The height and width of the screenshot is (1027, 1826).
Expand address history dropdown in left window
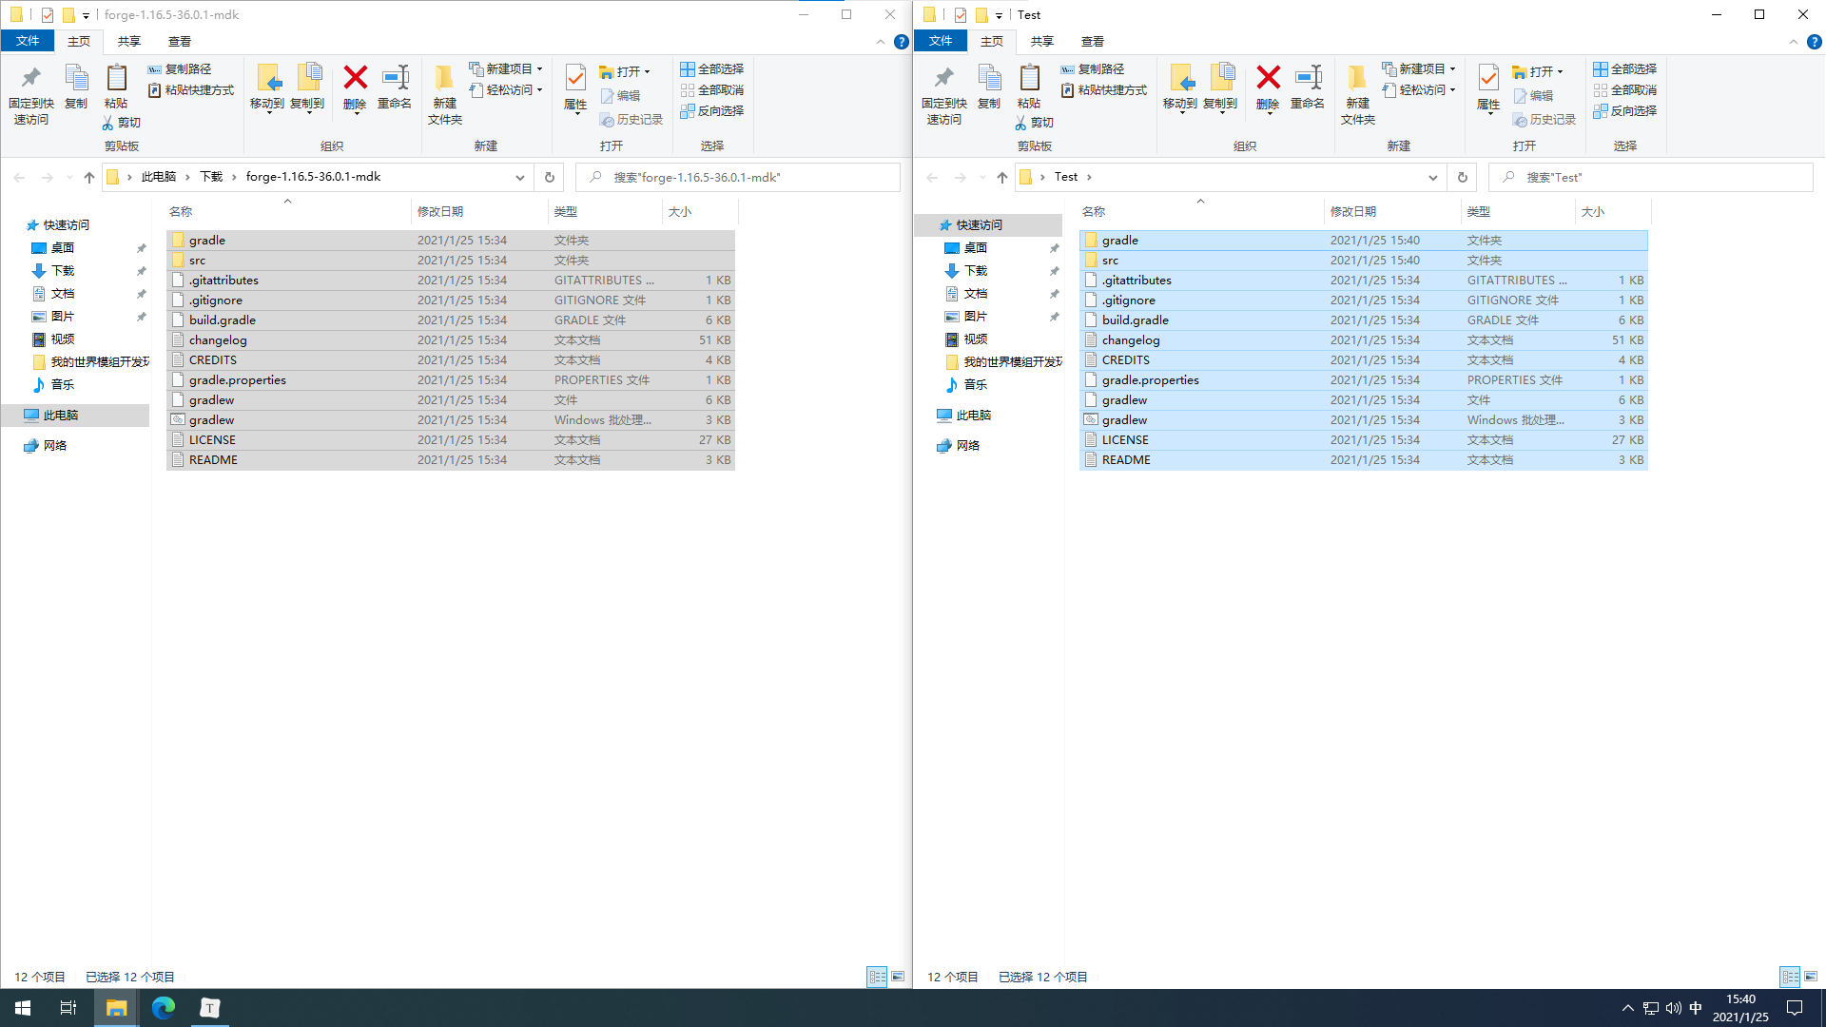pos(519,178)
